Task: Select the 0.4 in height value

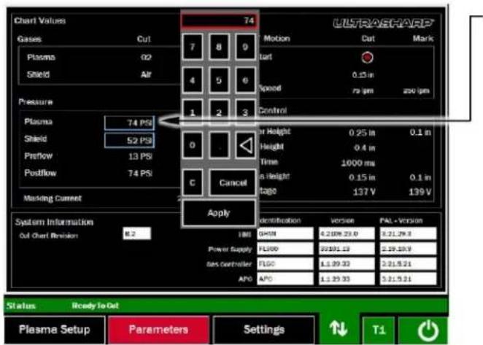Action: [x=364, y=148]
